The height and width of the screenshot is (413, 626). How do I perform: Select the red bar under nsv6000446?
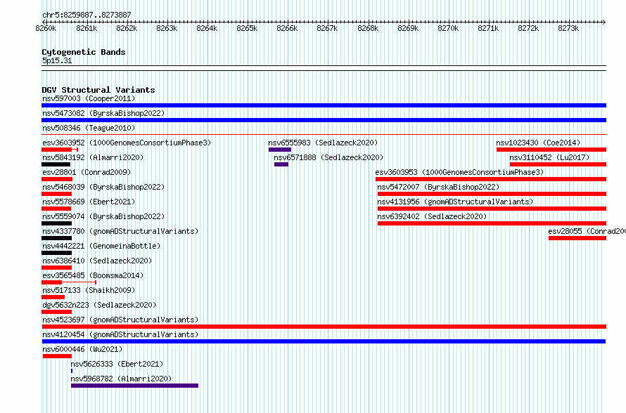point(58,356)
